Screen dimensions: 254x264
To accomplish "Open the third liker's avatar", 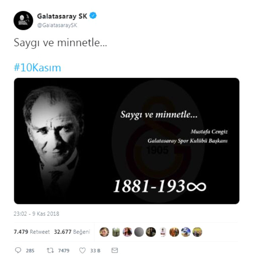I will tap(127, 232).
